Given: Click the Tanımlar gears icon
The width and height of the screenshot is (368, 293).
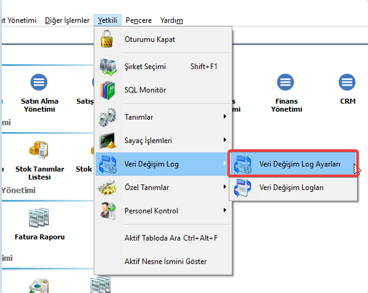Looking at the screenshot, I should (x=107, y=117).
